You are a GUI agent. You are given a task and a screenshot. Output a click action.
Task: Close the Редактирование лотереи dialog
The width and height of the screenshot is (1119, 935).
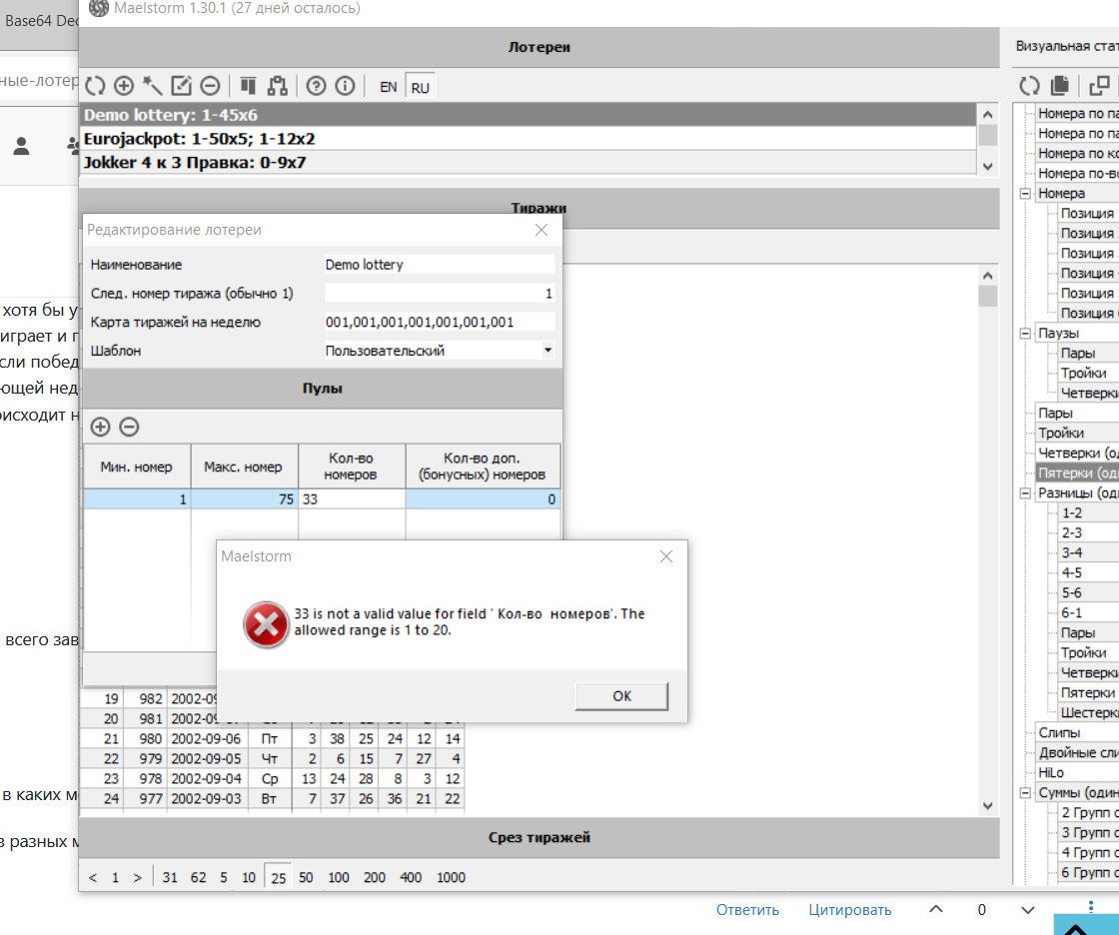point(542,230)
